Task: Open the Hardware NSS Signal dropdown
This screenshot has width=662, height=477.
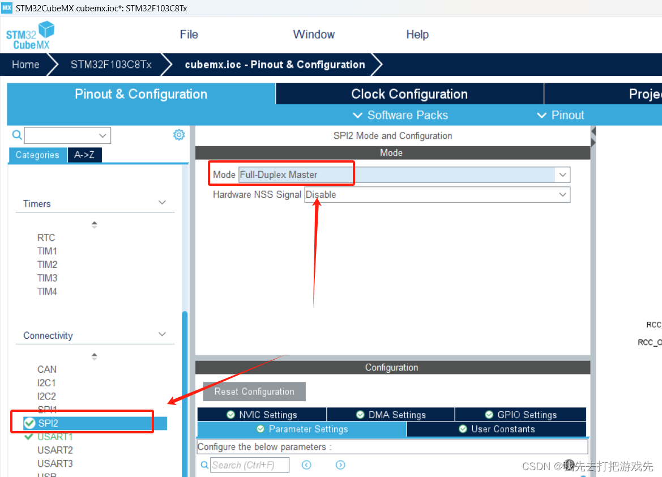Action: click(x=562, y=194)
